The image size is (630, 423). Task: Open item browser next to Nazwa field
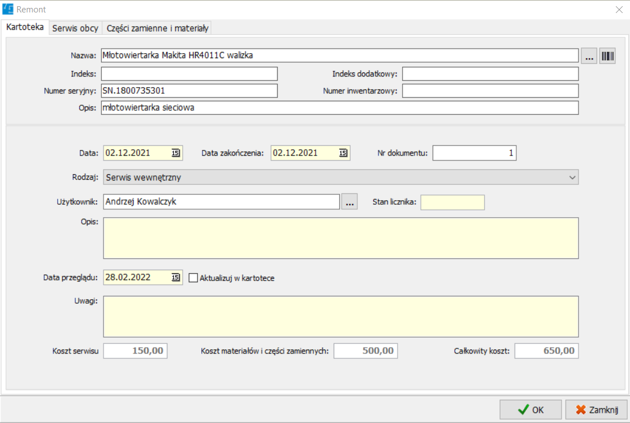pos(589,56)
